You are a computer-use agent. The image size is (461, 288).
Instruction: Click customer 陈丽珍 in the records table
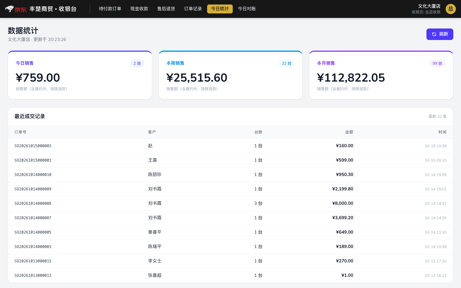pos(155,175)
